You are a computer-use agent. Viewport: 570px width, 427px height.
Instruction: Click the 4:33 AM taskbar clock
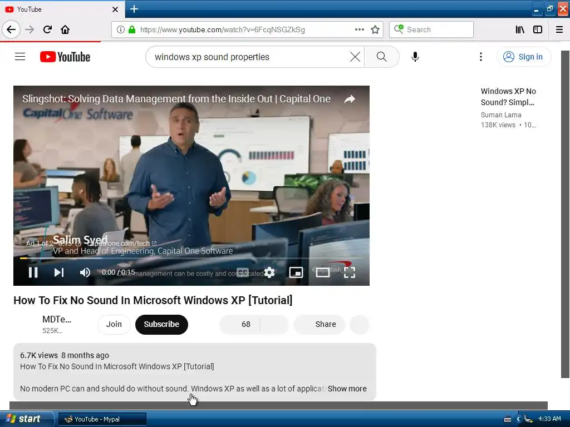(549, 419)
